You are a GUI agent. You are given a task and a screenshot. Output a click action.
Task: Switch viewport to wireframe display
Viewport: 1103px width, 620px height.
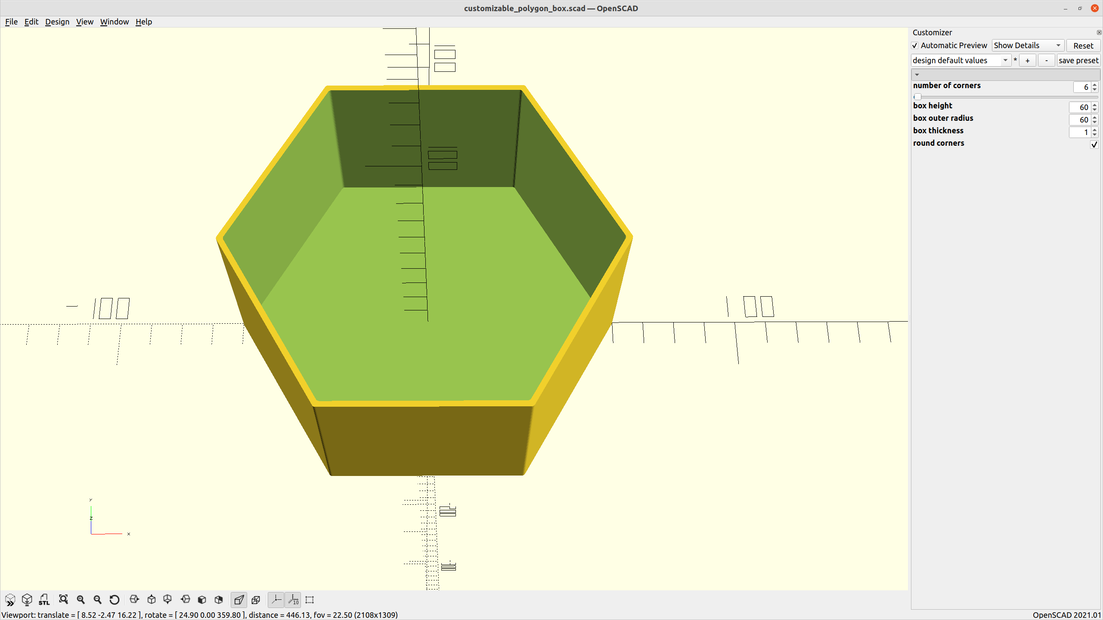(x=256, y=599)
